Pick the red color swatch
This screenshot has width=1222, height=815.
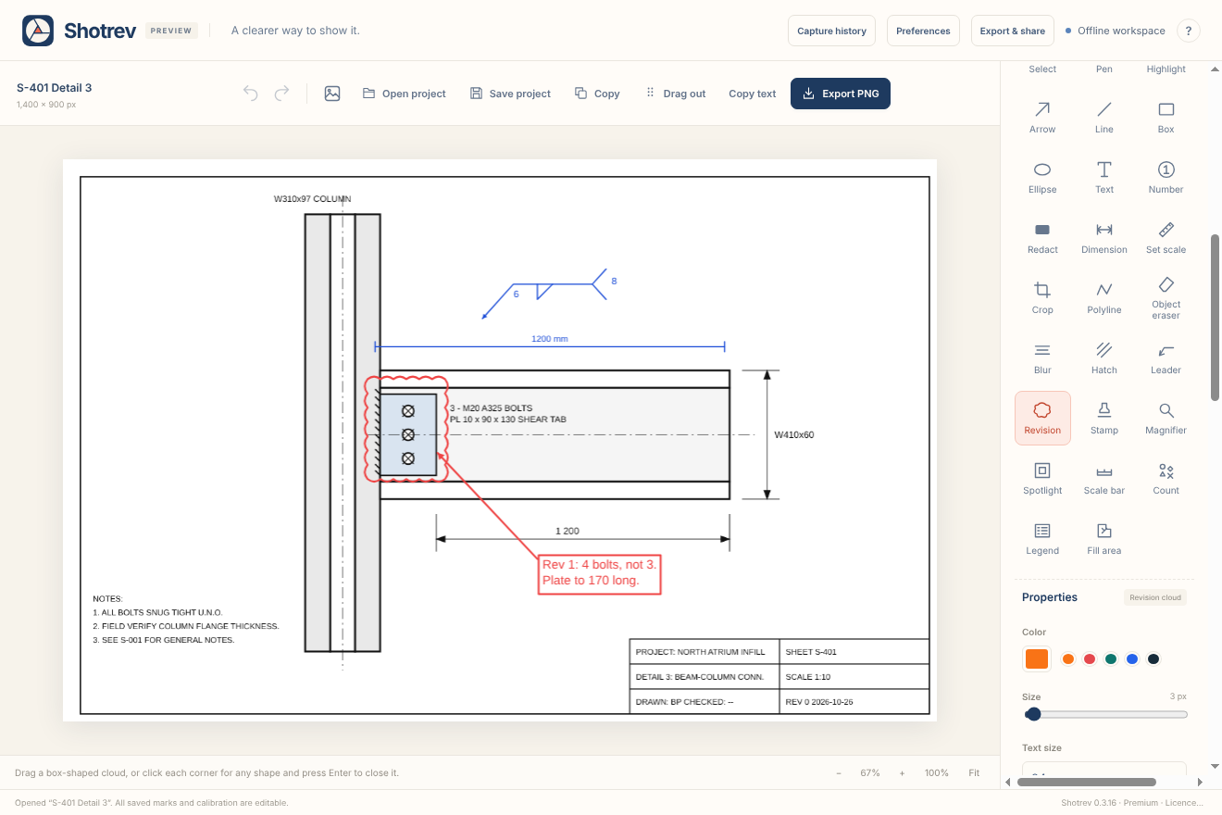1090,659
